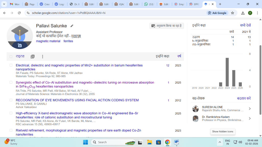The width and height of the screenshot is (262, 147).
Task: Click the 2024 citations bar in chart
Action: pyautogui.click(x=227, y=72)
